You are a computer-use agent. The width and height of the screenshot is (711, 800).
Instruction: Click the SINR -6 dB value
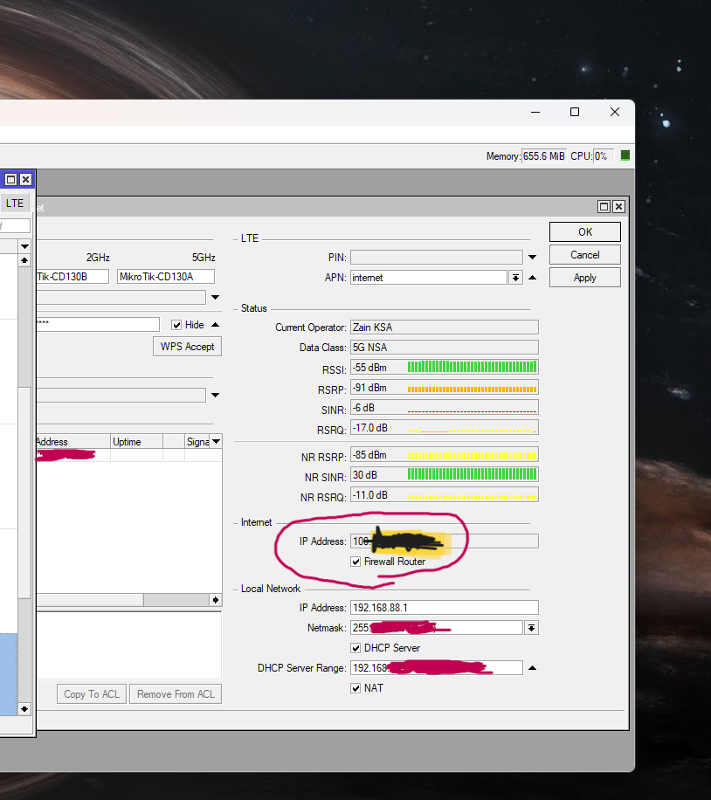point(364,408)
